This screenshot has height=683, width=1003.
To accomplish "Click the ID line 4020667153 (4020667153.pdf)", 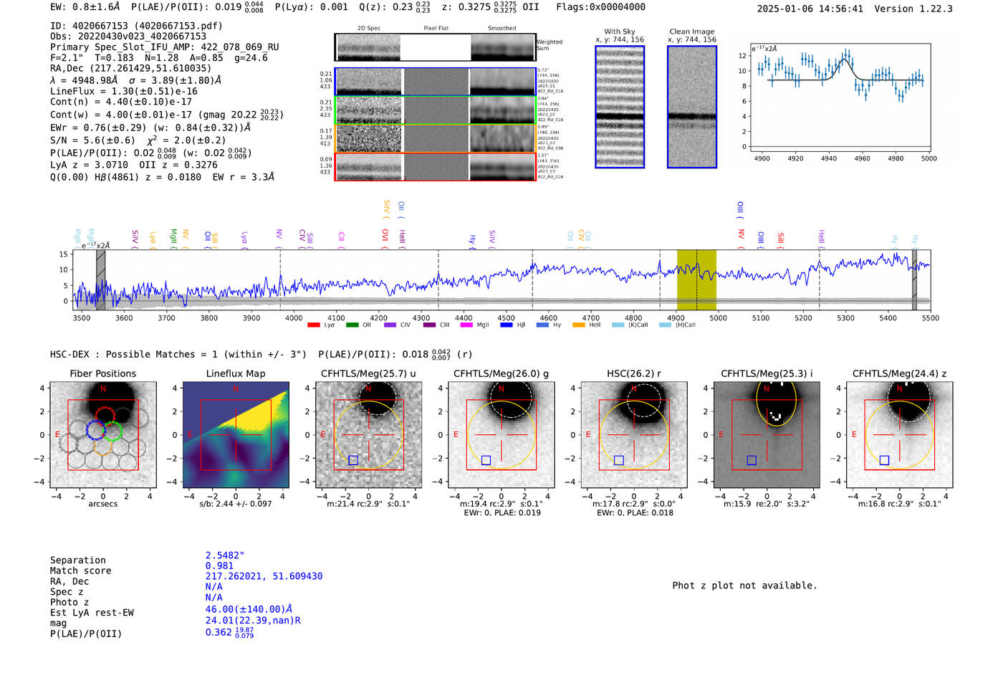I will click(136, 26).
